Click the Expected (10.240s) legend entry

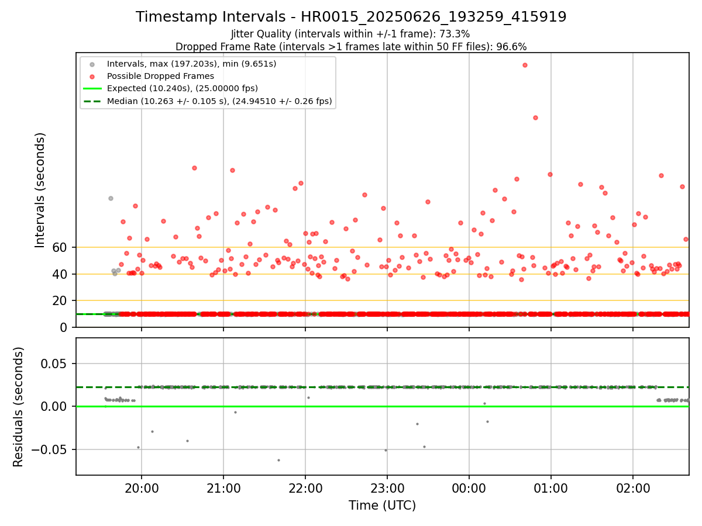coord(183,88)
